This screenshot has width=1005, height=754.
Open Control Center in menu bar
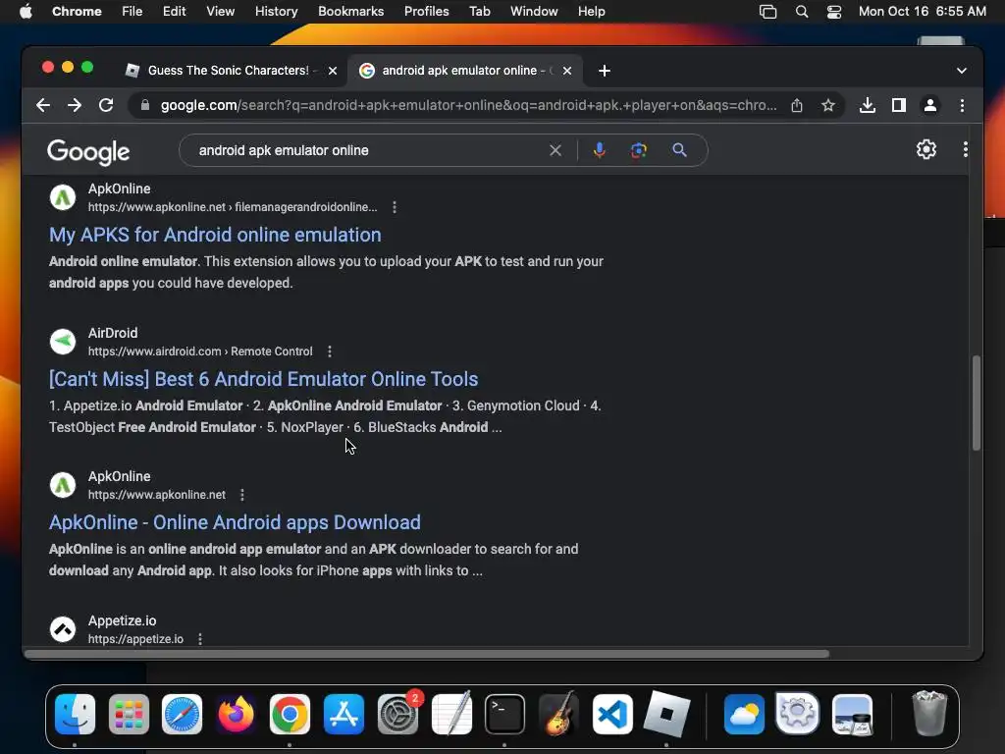click(834, 12)
